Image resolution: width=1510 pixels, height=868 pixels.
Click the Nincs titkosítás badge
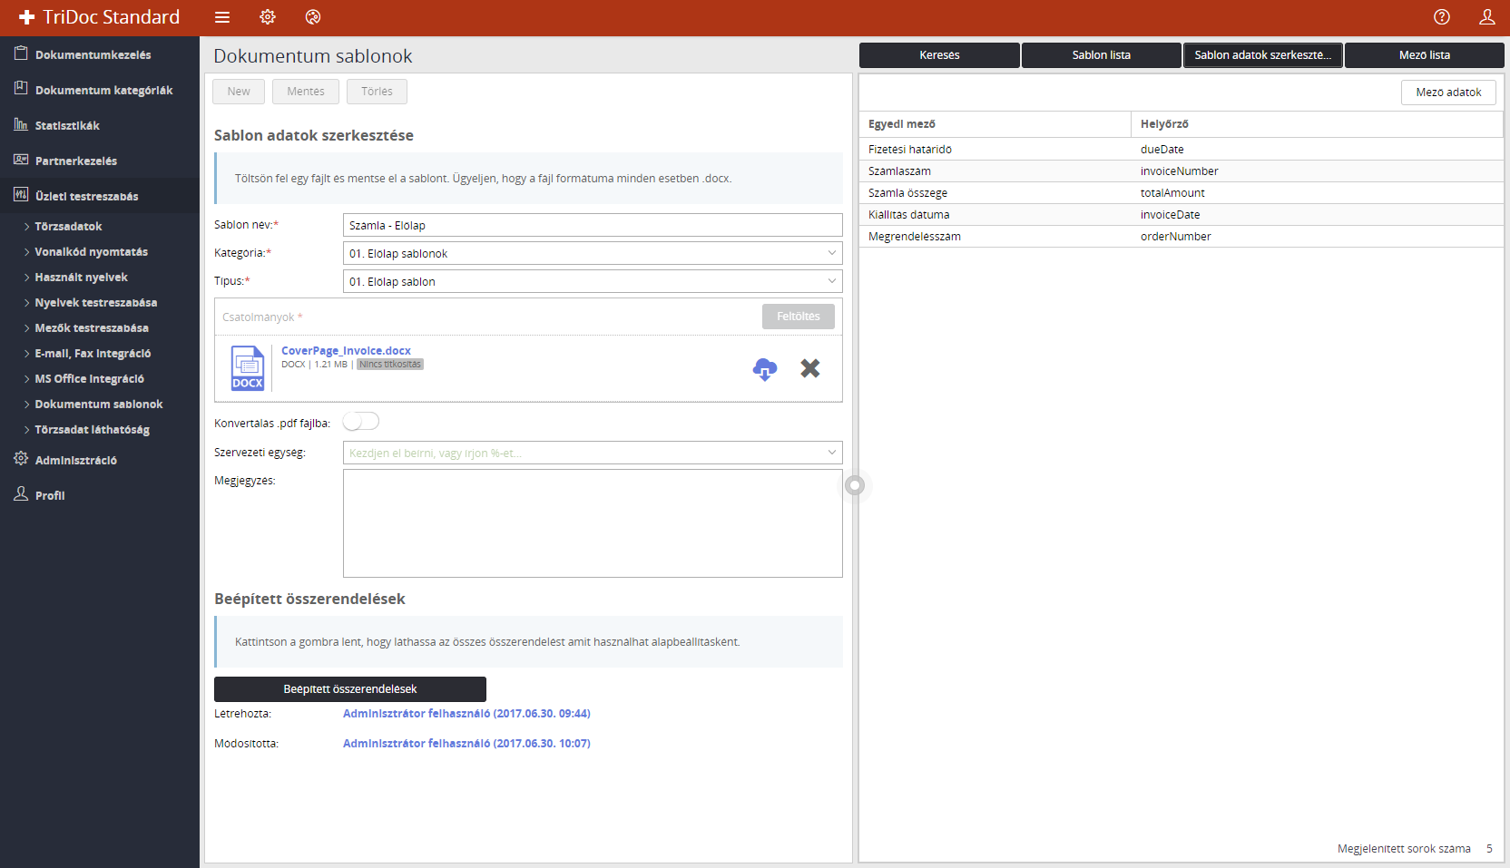point(390,365)
